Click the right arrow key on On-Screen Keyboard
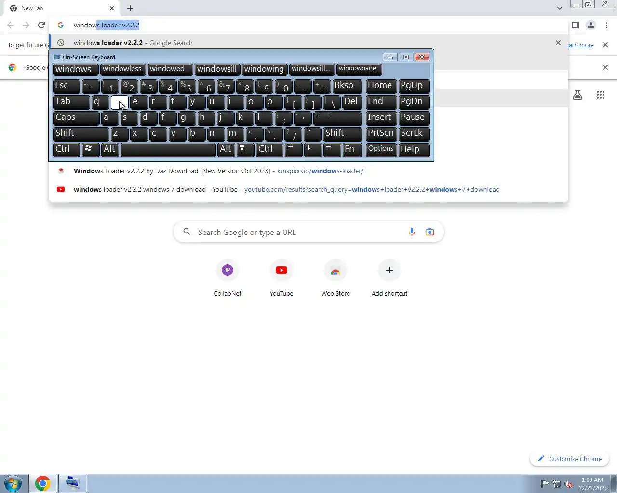 click(332, 150)
